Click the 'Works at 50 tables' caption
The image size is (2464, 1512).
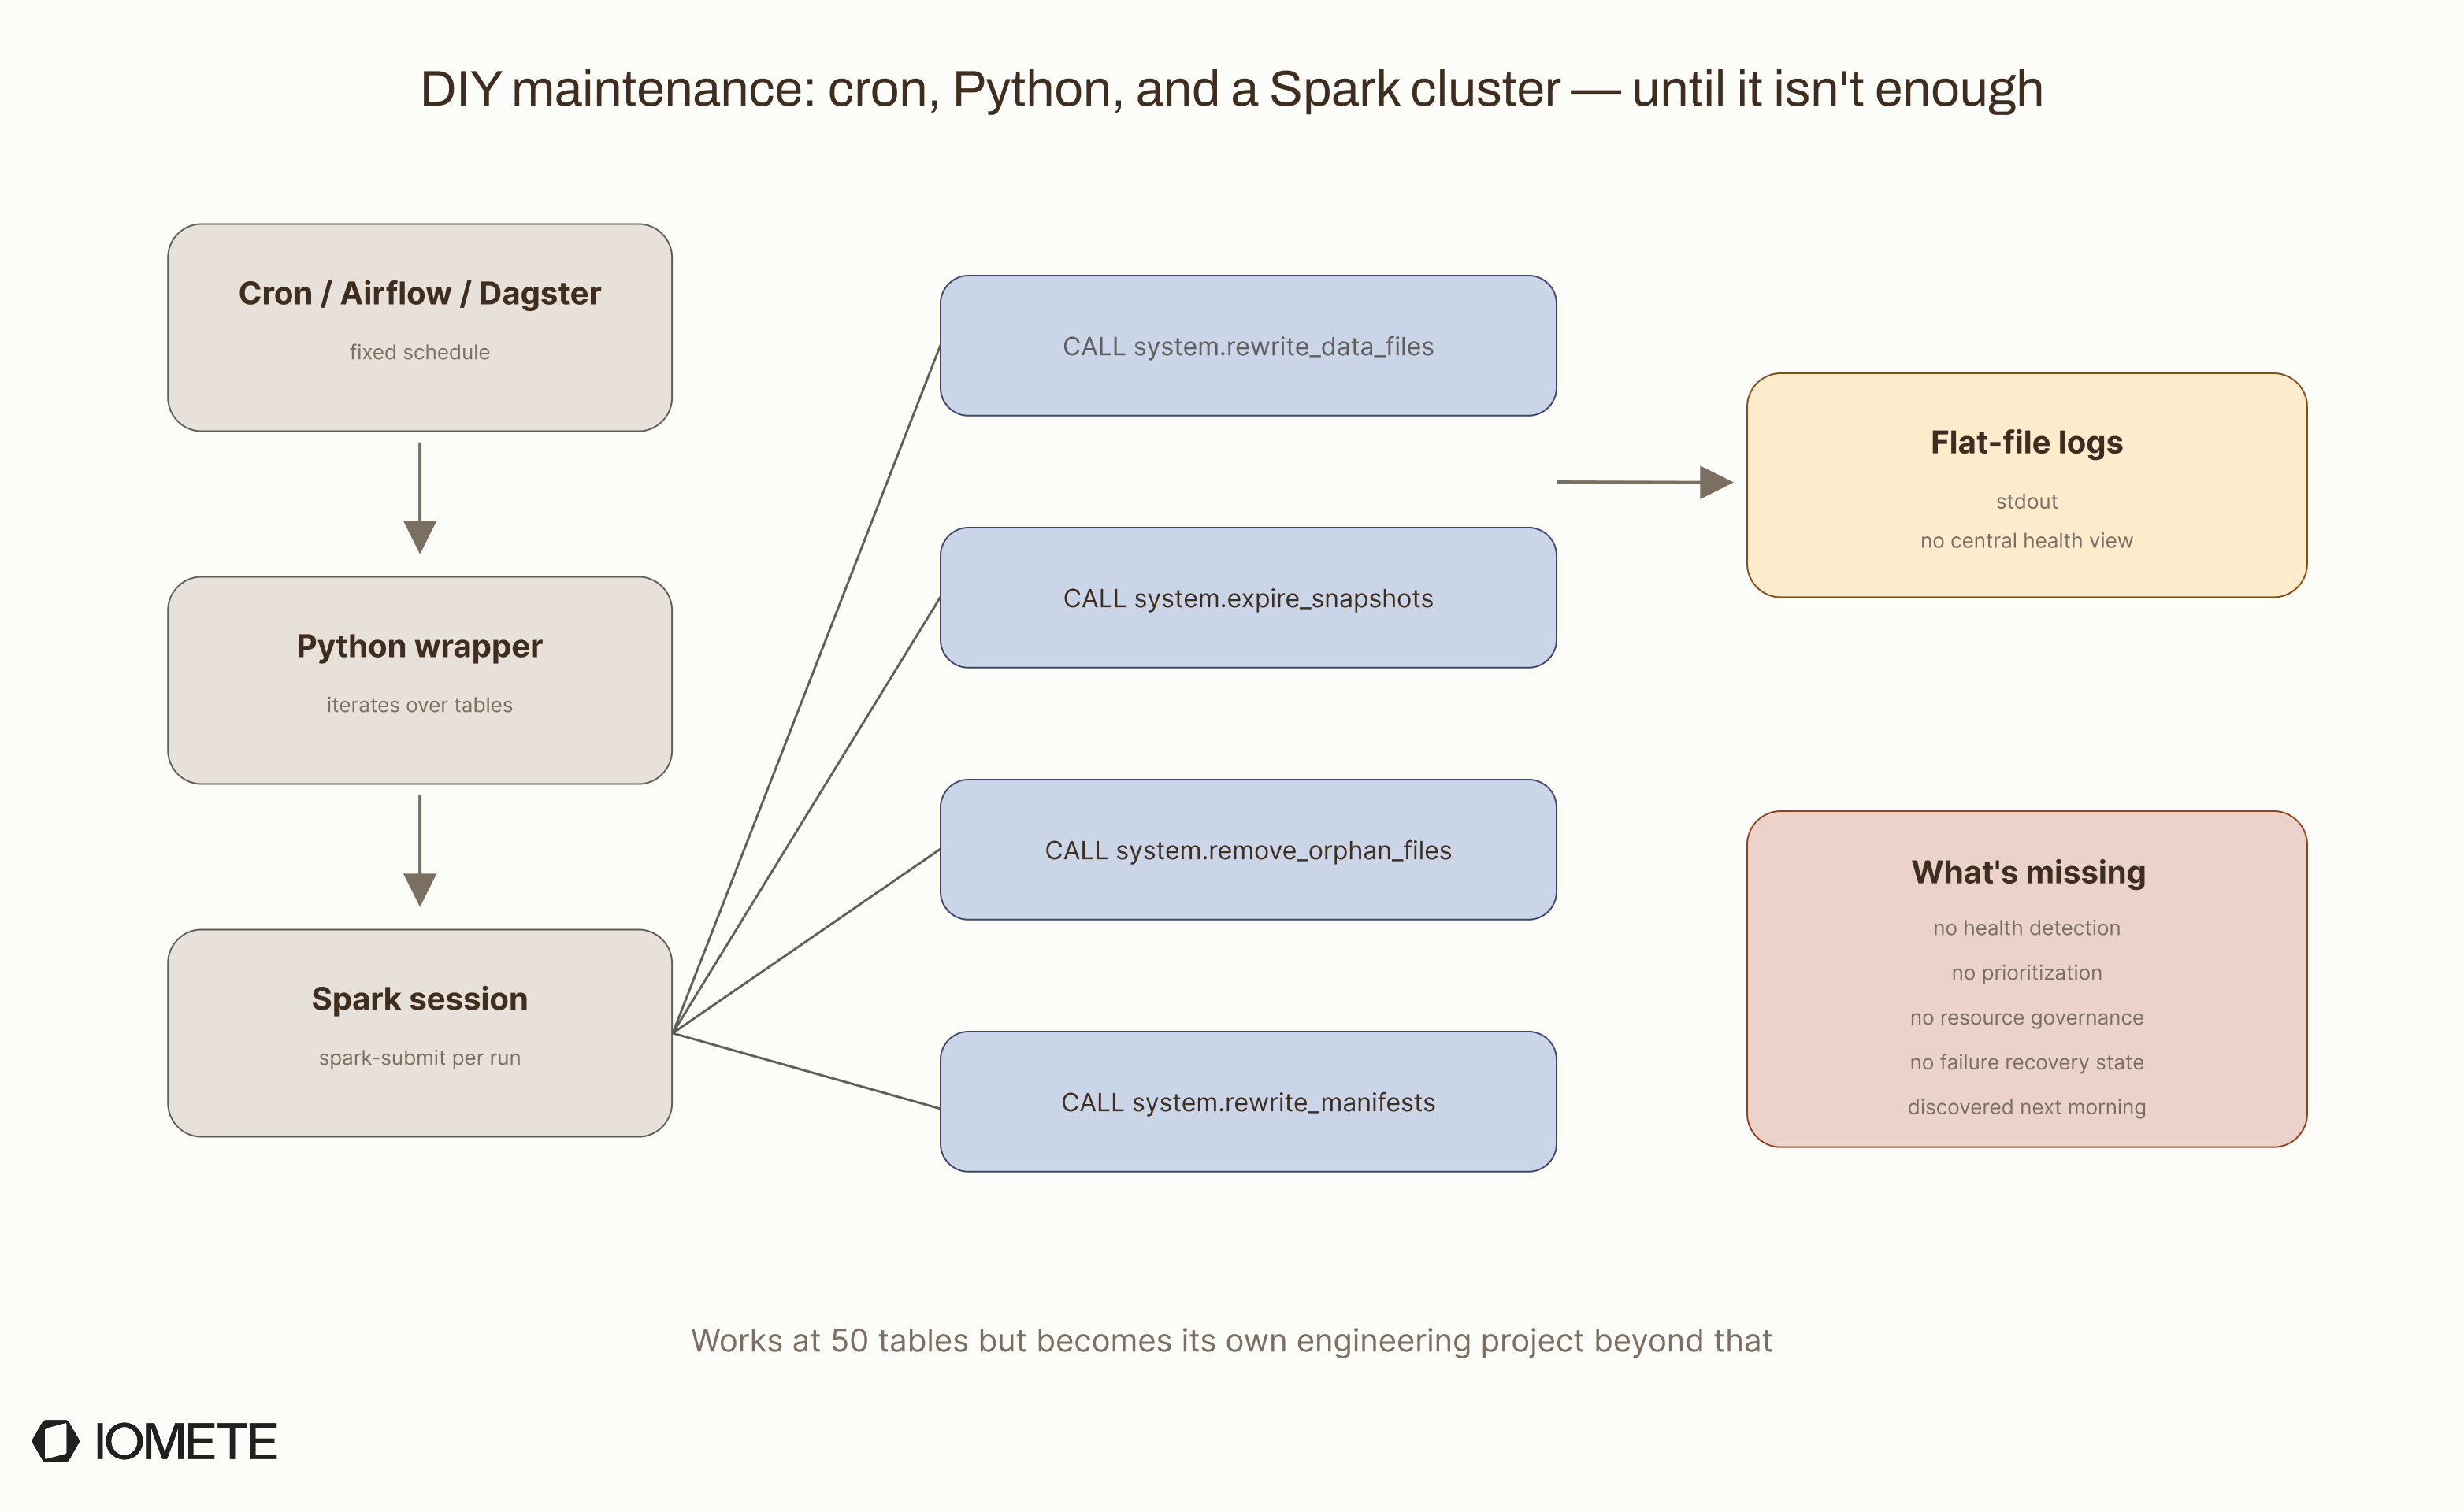pos(1231,1341)
